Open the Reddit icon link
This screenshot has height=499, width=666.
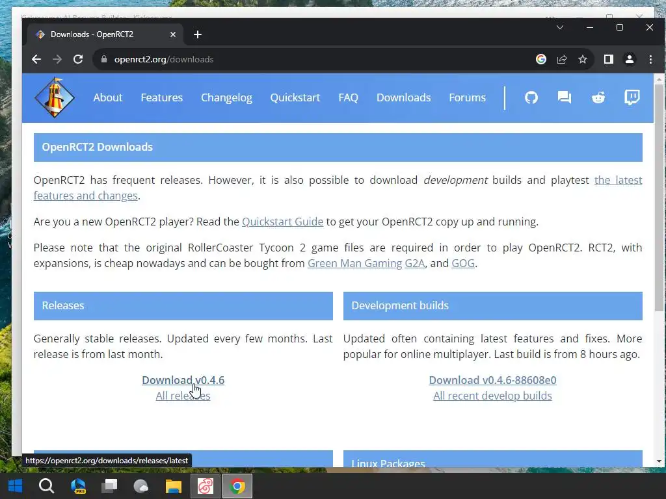[x=598, y=97]
